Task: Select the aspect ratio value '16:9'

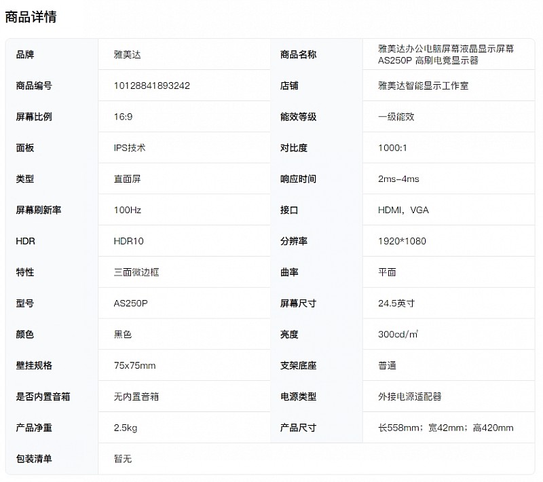Action: [x=124, y=117]
